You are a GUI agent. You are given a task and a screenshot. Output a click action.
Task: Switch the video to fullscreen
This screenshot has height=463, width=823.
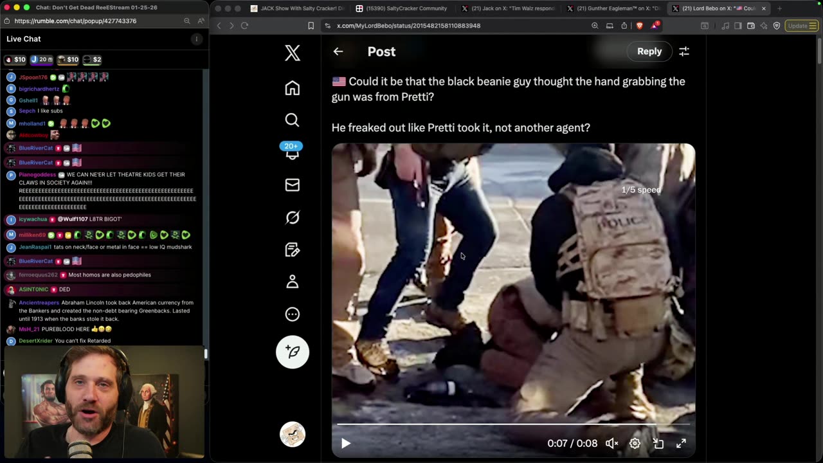click(681, 443)
